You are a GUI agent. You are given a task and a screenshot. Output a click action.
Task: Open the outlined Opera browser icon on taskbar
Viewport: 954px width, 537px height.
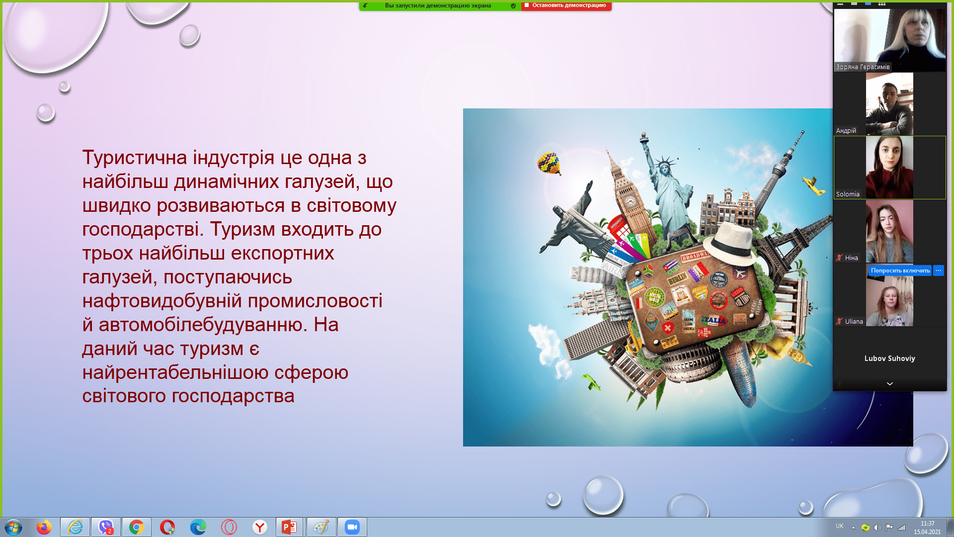[x=229, y=527]
